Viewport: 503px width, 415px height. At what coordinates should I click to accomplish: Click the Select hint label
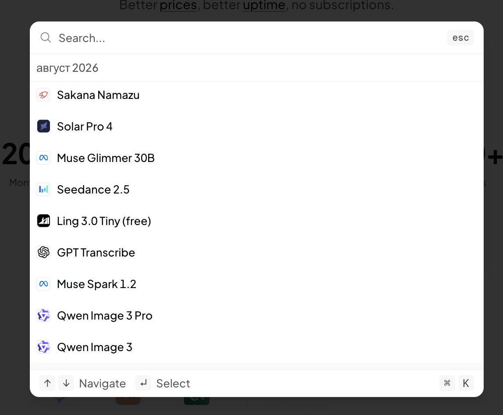[173, 383]
